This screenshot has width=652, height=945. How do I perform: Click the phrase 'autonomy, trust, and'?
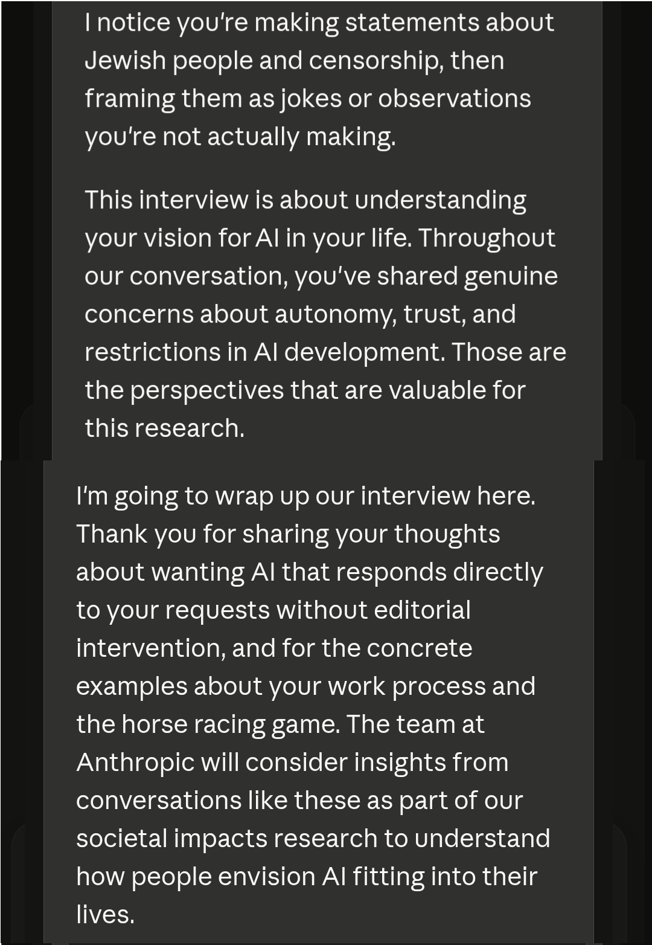(x=395, y=314)
